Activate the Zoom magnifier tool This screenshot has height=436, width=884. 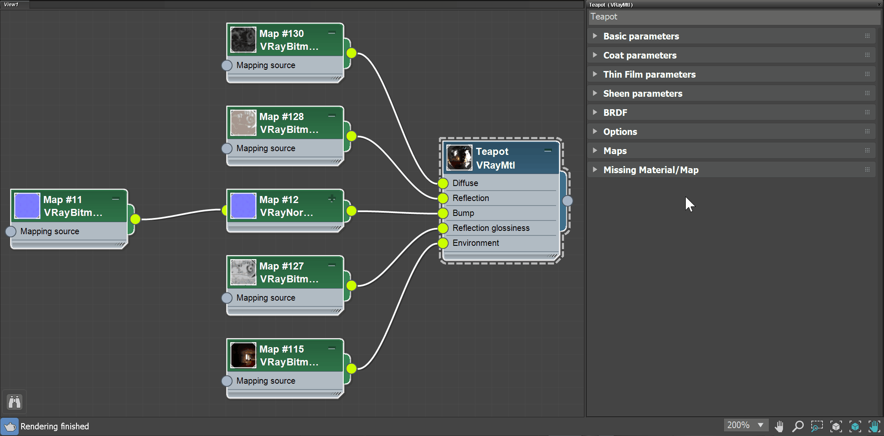click(x=798, y=426)
